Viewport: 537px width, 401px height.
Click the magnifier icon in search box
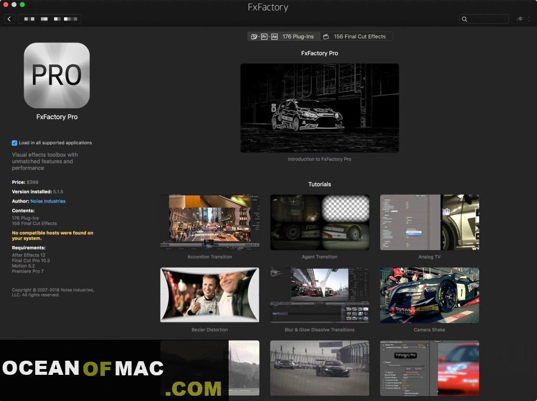point(465,19)
